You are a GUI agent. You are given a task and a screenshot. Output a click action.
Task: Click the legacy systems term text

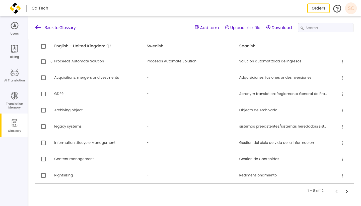(68, 126)
